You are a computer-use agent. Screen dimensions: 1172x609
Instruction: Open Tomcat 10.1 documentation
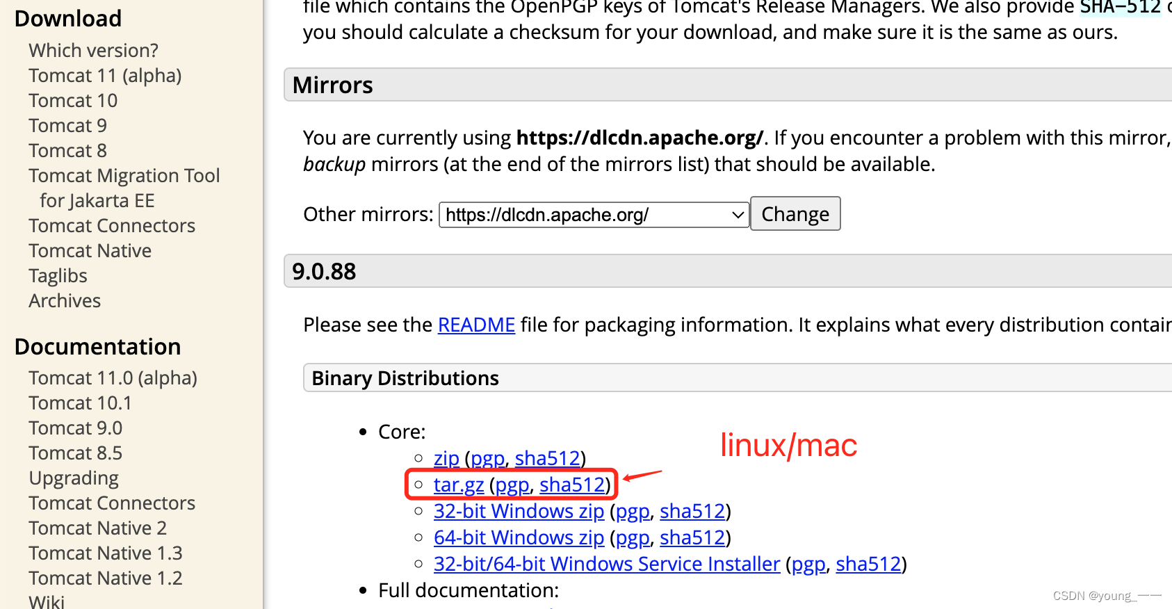click(80, 403)
